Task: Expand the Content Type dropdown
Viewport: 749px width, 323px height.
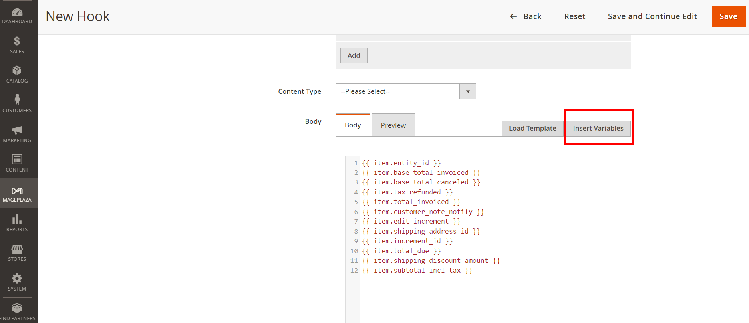Action: tap(397, 91)
